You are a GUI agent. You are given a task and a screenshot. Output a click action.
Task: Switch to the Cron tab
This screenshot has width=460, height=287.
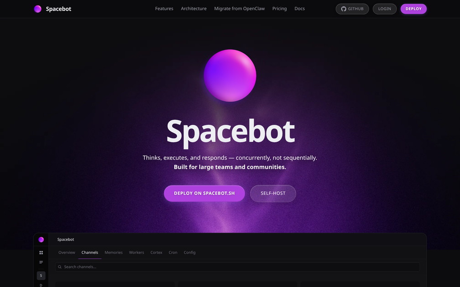coord(173,252)
